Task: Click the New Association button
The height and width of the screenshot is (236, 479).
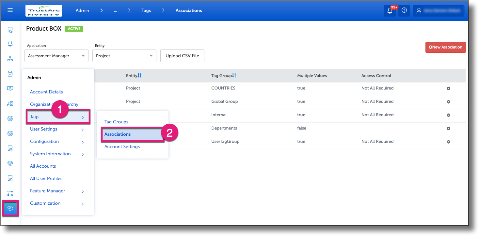Action: 445,47
